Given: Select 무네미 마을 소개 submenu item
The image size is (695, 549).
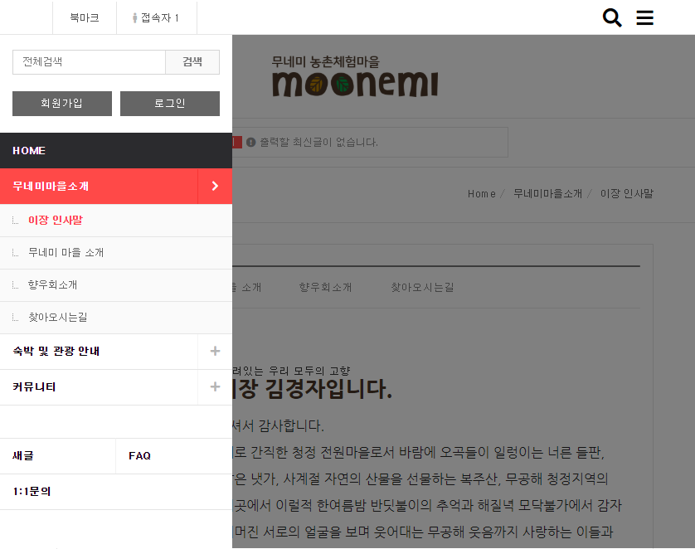Looking at the screenshot, I should click(x=66, y=253).
